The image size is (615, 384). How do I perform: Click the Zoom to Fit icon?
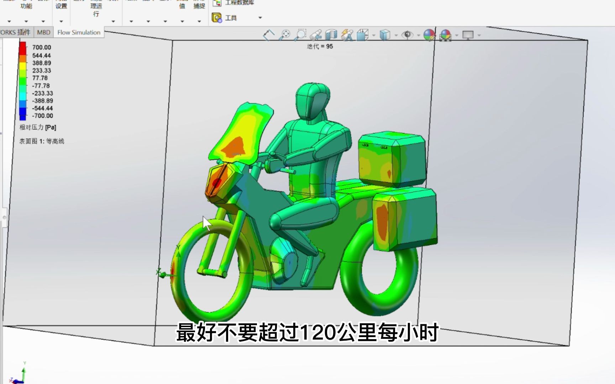pyautogui.click(x=285, y=35)
